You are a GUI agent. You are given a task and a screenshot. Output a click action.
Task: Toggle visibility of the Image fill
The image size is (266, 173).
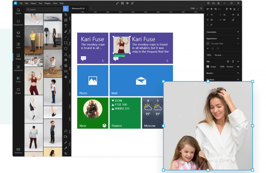pos(238,67)
